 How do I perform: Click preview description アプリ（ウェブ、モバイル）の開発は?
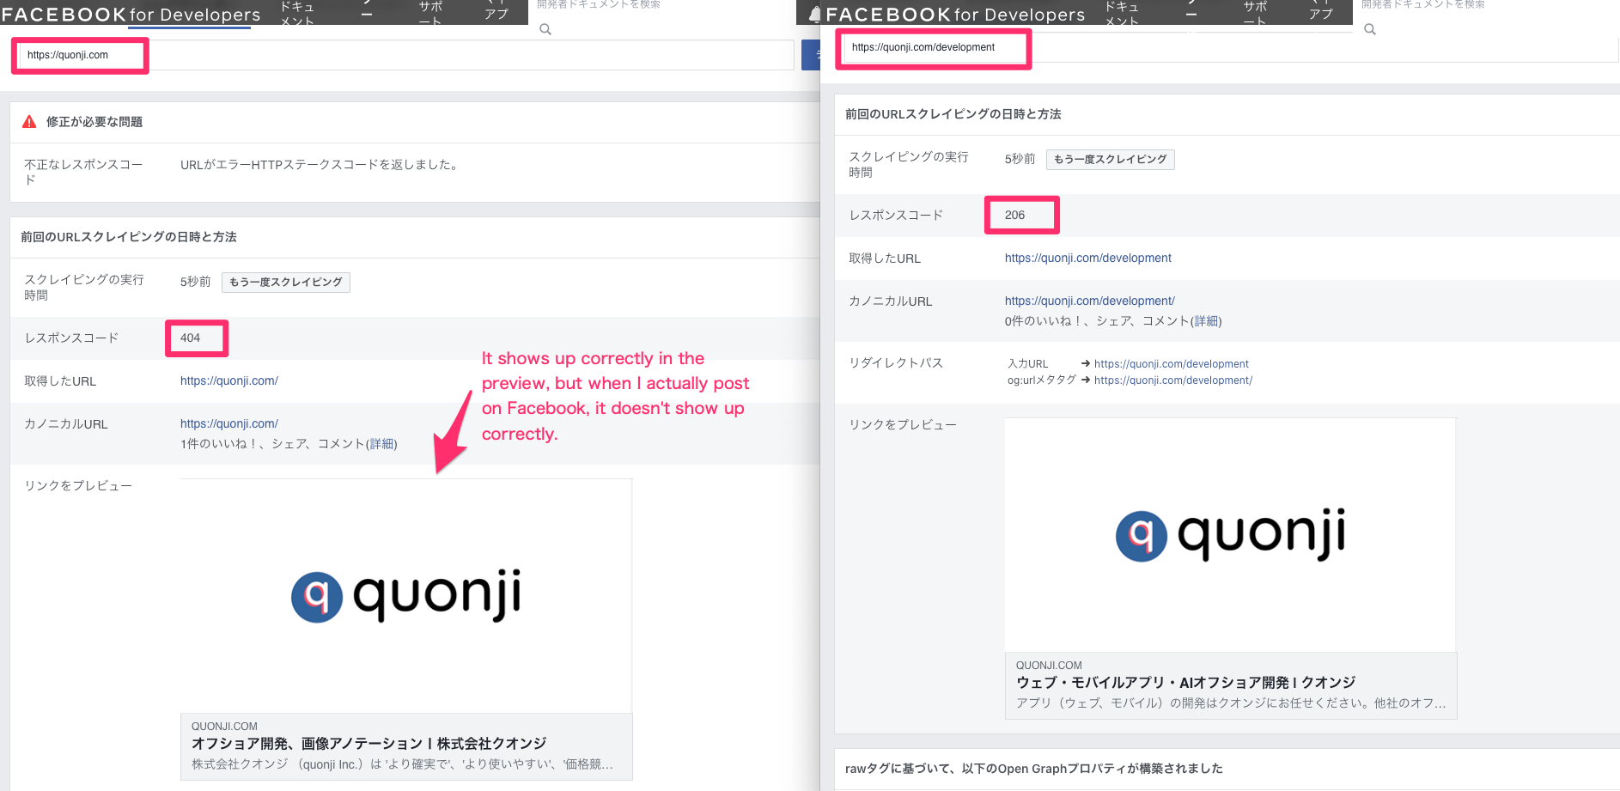(x=1231, y=703)
